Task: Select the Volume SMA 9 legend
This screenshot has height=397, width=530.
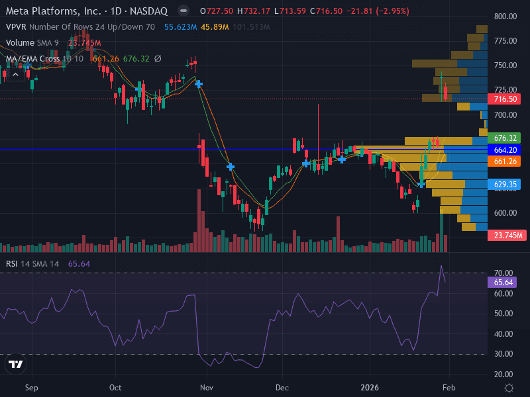Action: tap(32, 42)
